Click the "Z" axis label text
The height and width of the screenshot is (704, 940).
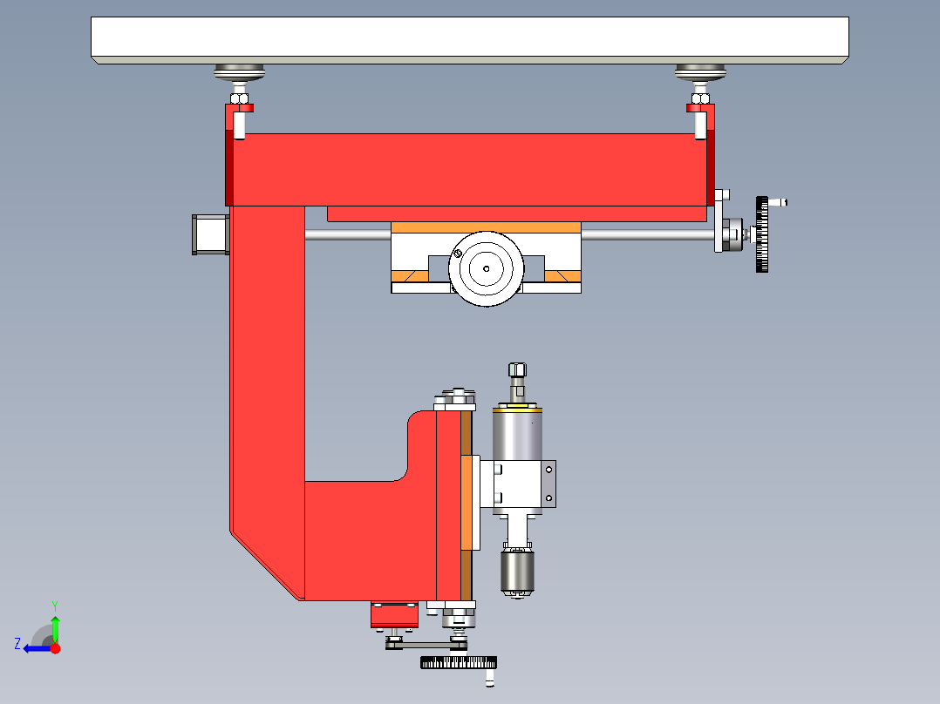tap(17, 644)
